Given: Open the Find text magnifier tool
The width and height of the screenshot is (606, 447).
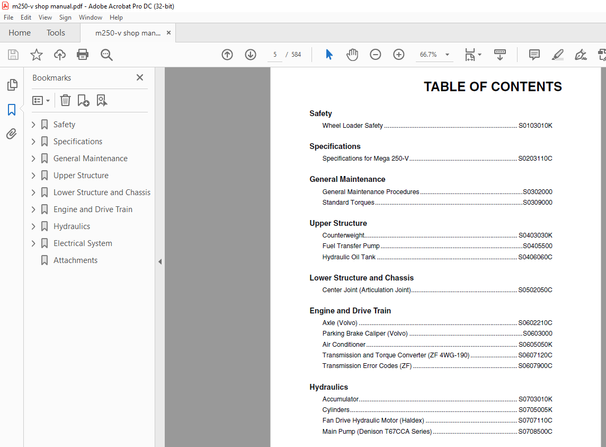Looking at the screenshot, I should tap(106, 55).
